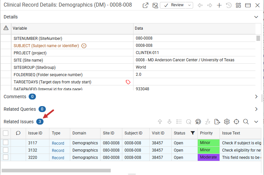Click the CLINTEK-011 project value
The image size is (264, 175).
[147, 53]
